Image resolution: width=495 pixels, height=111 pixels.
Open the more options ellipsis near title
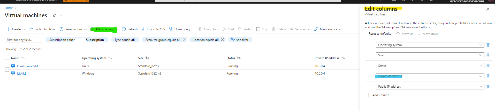62,15
